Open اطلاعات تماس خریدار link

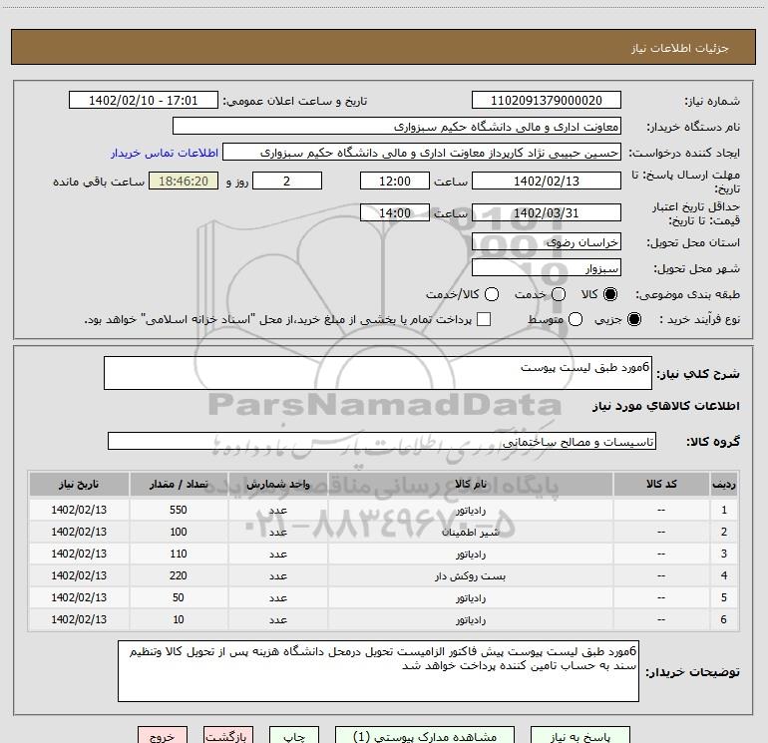click(165, 153)
